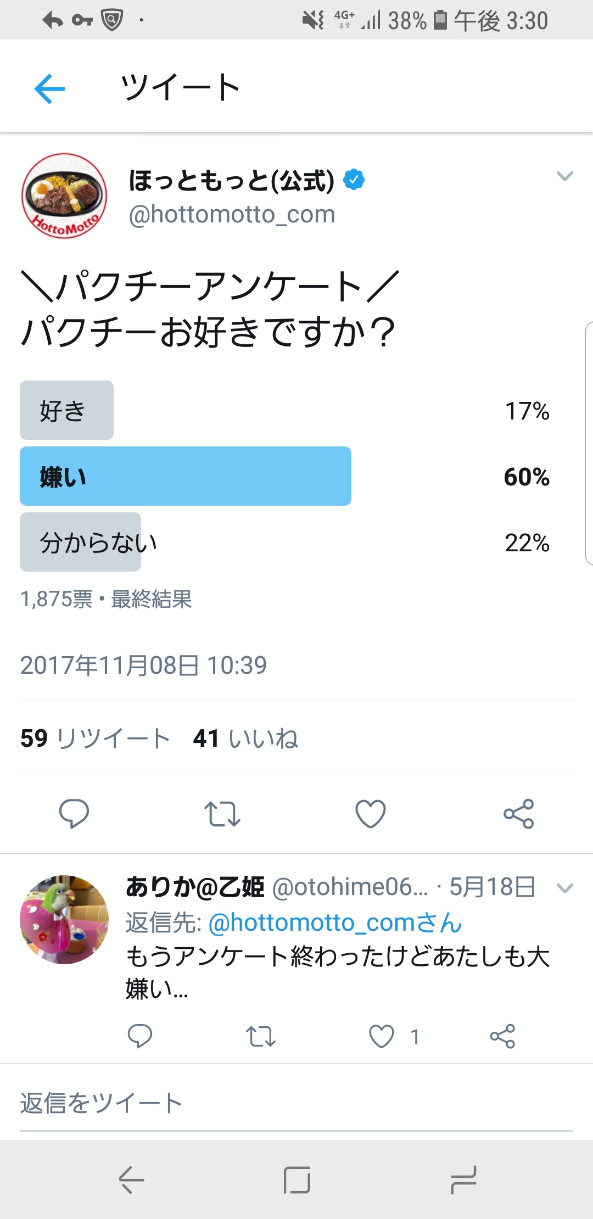The width and height of the screenshot is (593, 1219).
Task: Tap the blue back arrow in header
Action: tap(49, 88)
